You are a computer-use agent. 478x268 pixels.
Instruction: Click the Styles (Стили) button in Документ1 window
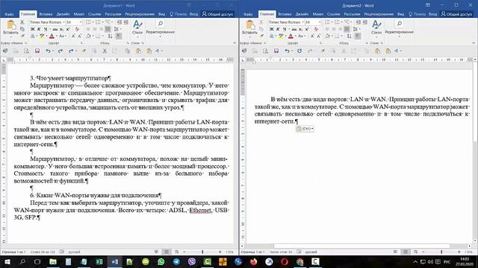tap(137, 28)
